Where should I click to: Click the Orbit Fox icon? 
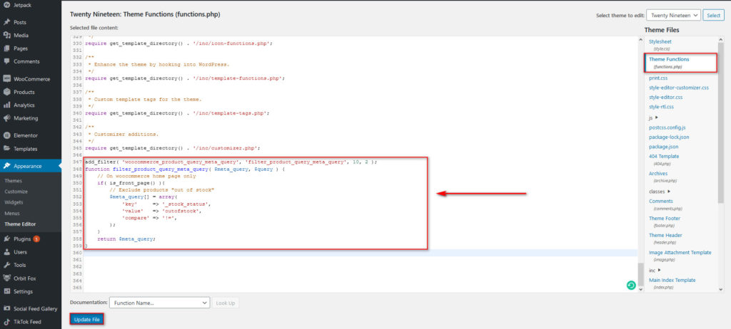click(6, 278)
